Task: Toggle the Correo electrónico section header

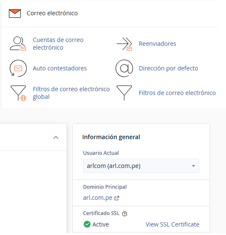Action: [x=52, y=13]
